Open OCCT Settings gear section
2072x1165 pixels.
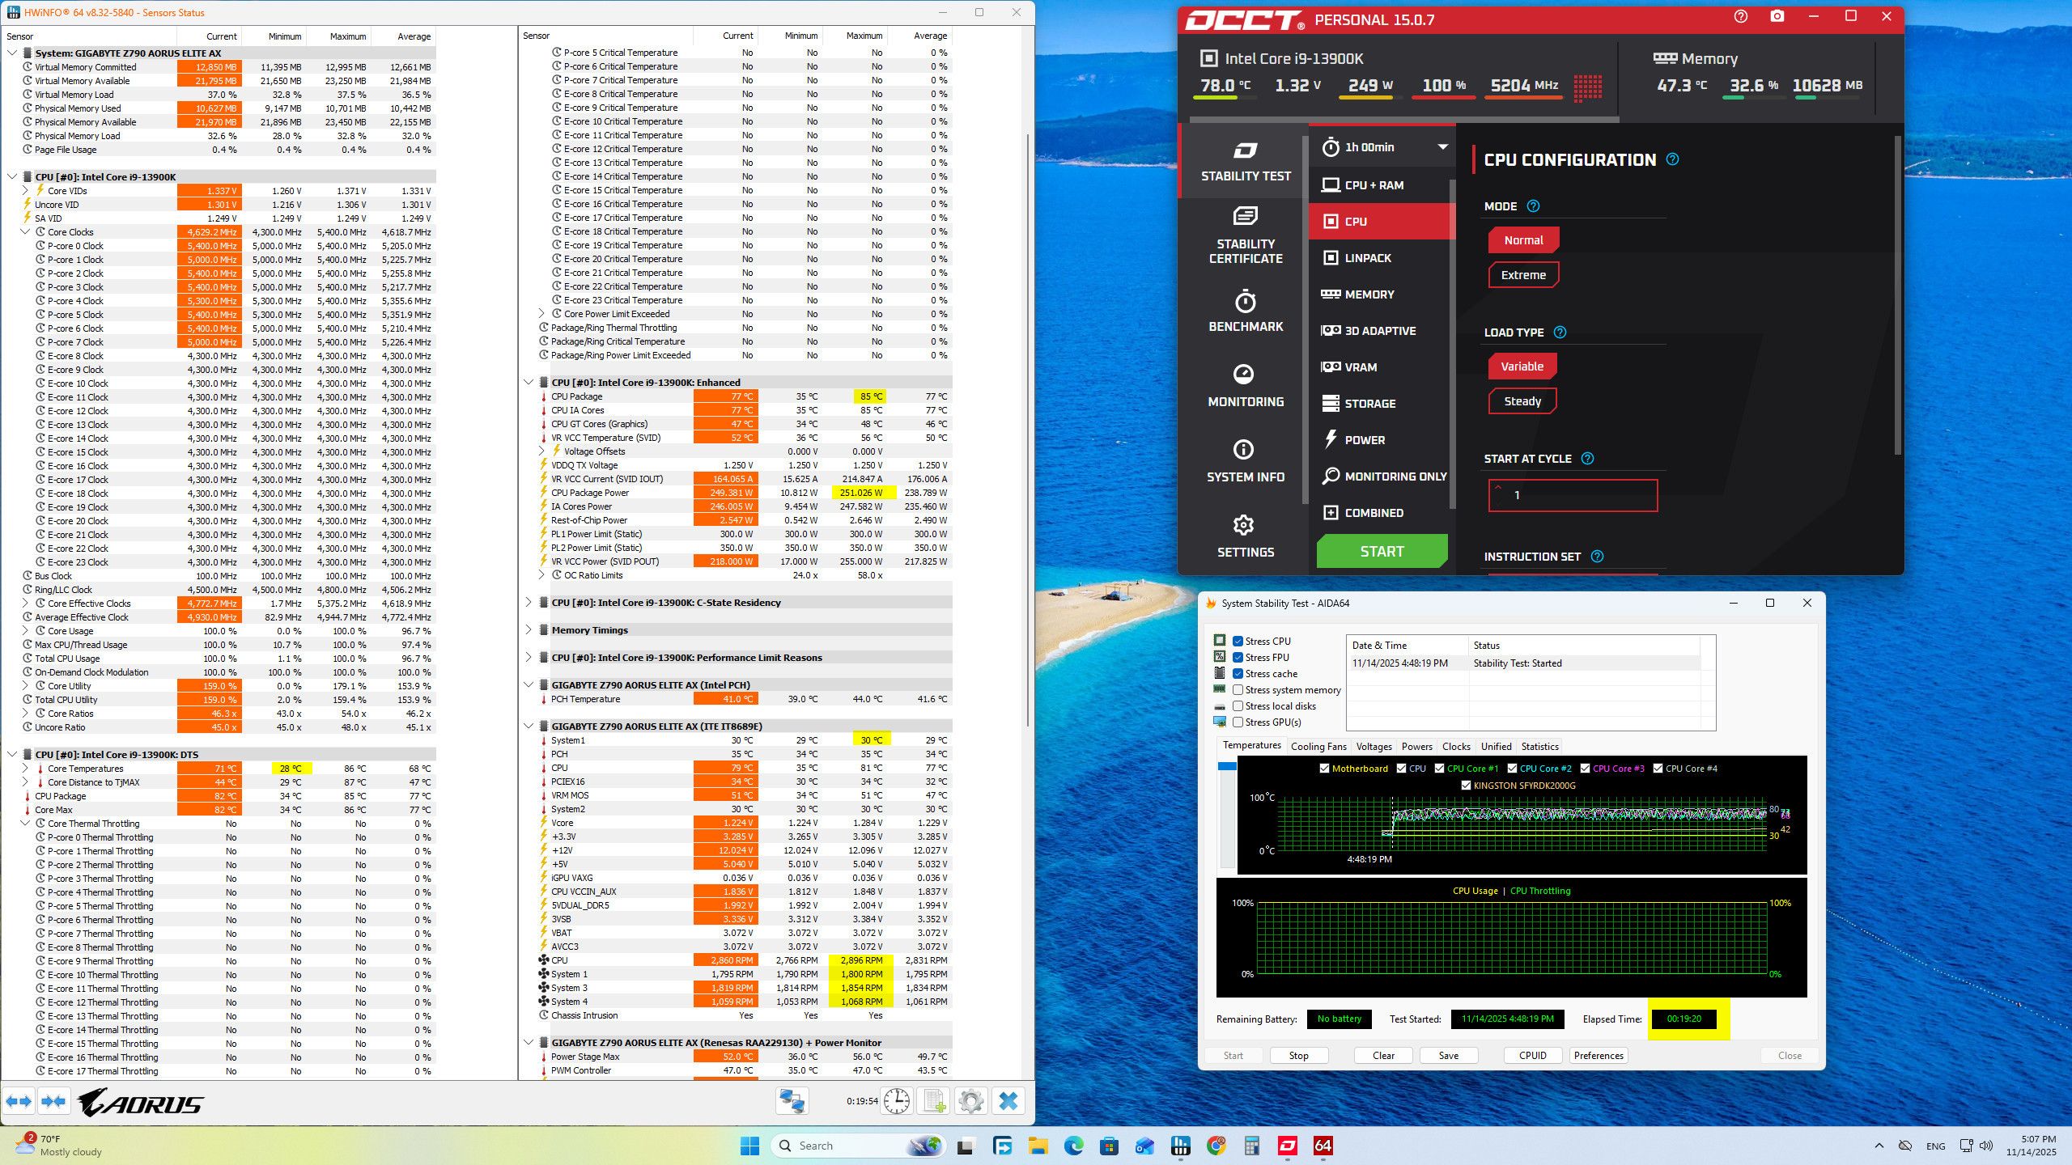pos(1245,536)
